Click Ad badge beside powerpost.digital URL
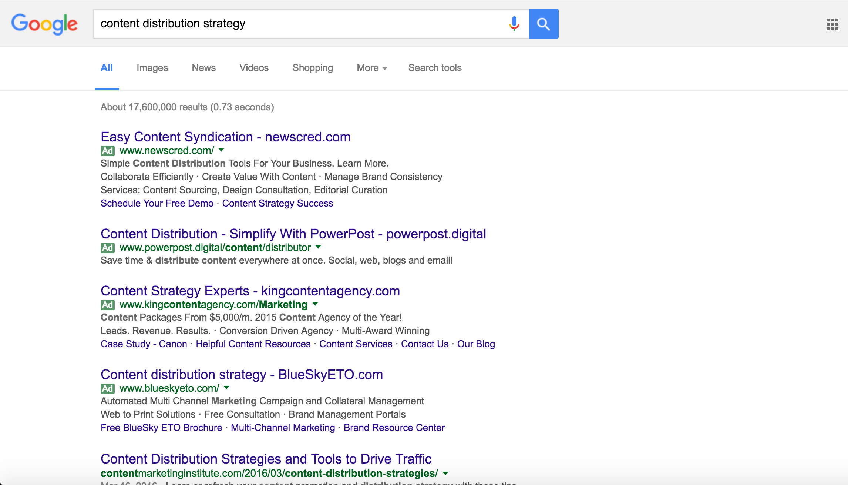Screen dimensions: 848x485 tap(107, 248)
